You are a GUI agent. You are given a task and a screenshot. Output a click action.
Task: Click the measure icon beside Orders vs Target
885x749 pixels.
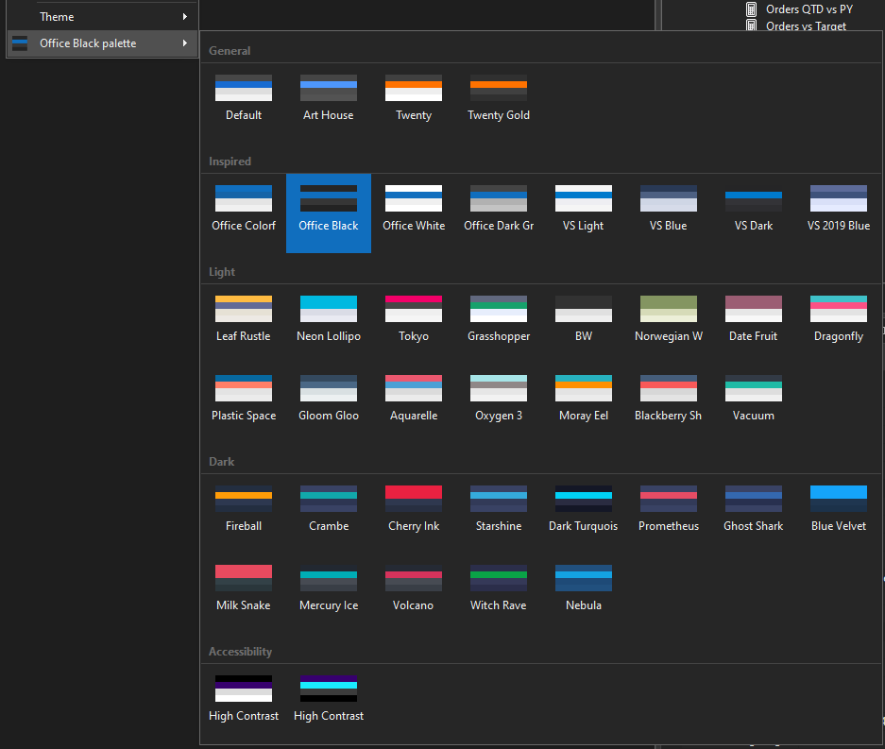(752, 26)
